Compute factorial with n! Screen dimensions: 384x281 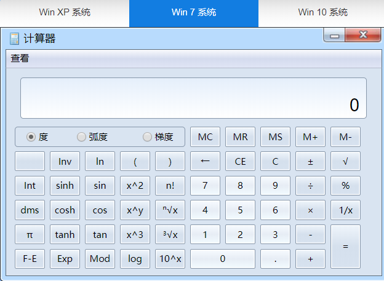click(170, 186)
